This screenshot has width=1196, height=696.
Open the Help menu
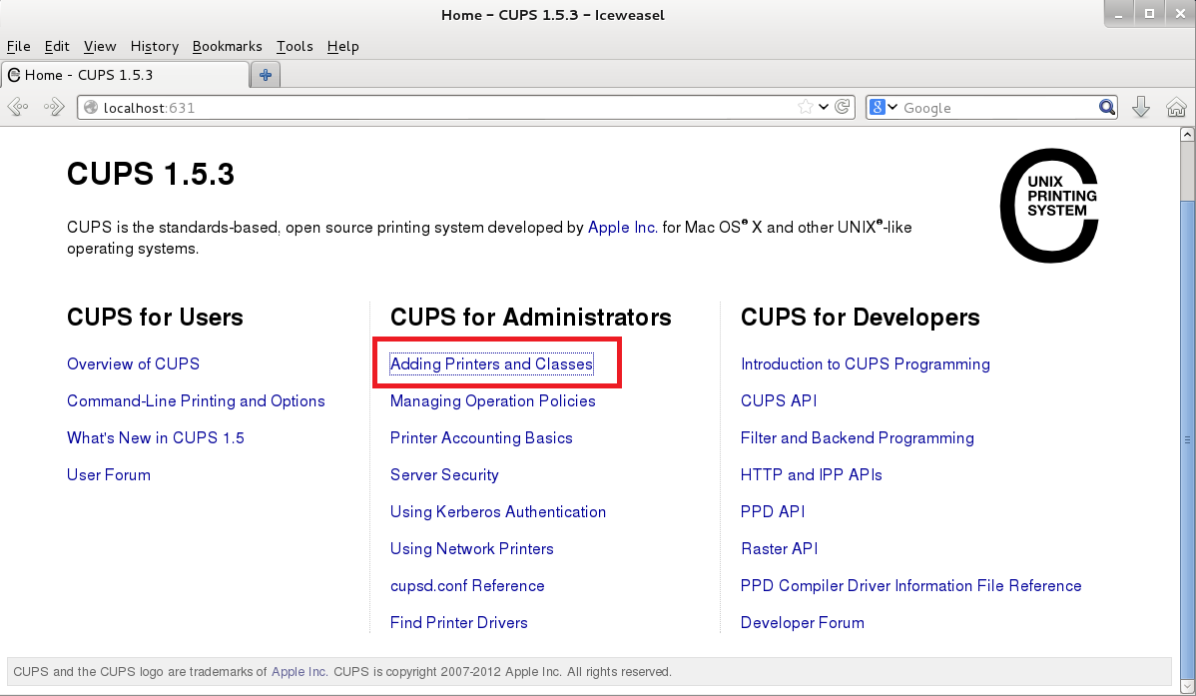click(x=343, y=47)
